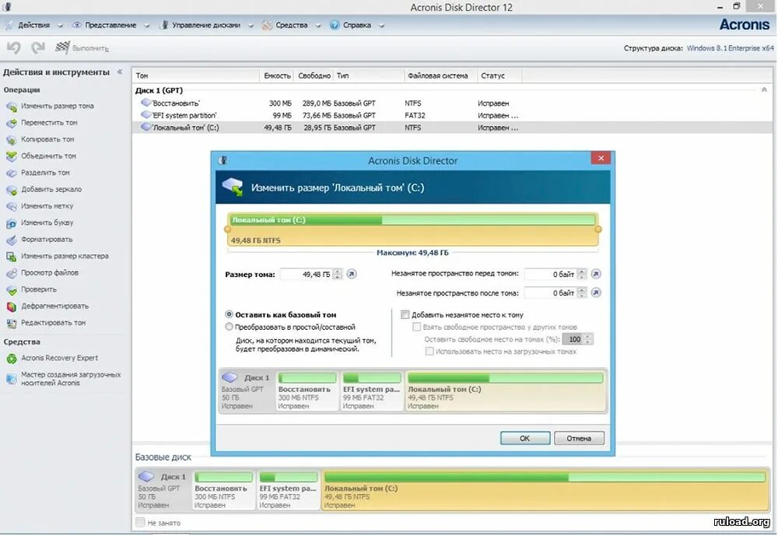Viewport: 778px width, 536px height.
Task: Click the Разделить том icon
Action: (12, 173)
